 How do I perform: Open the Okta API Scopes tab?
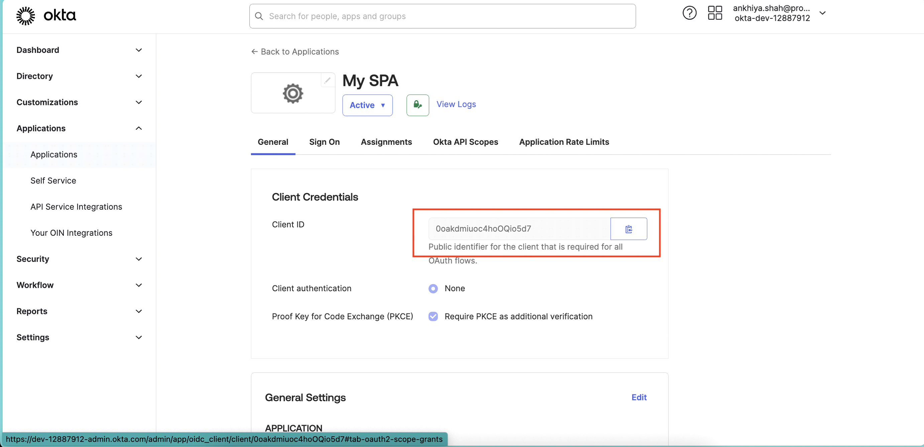coord(465,142)
